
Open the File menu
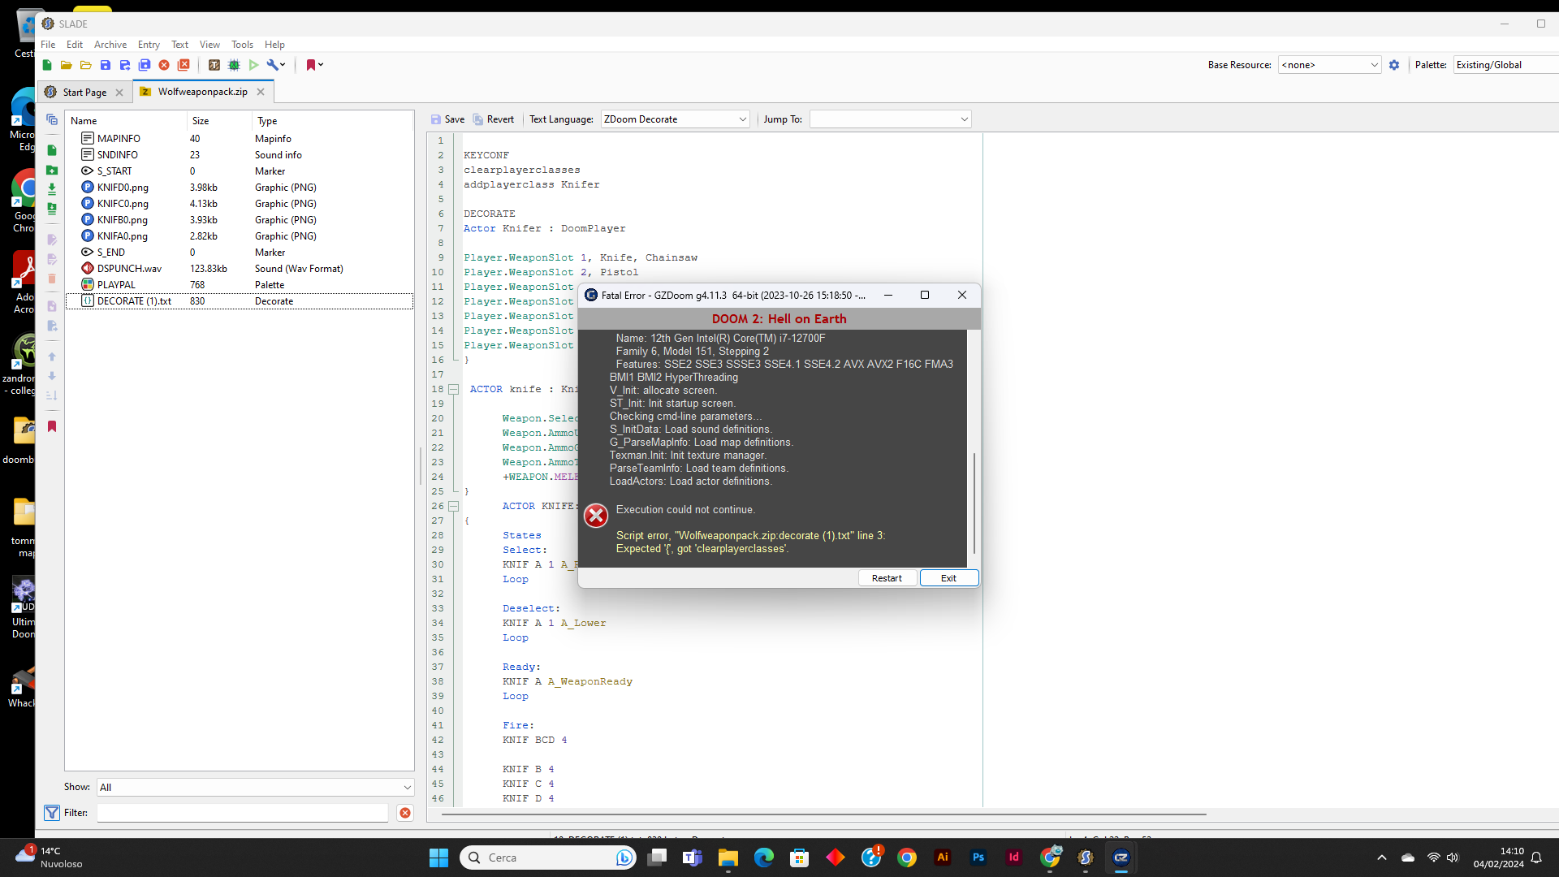(48, 45)
